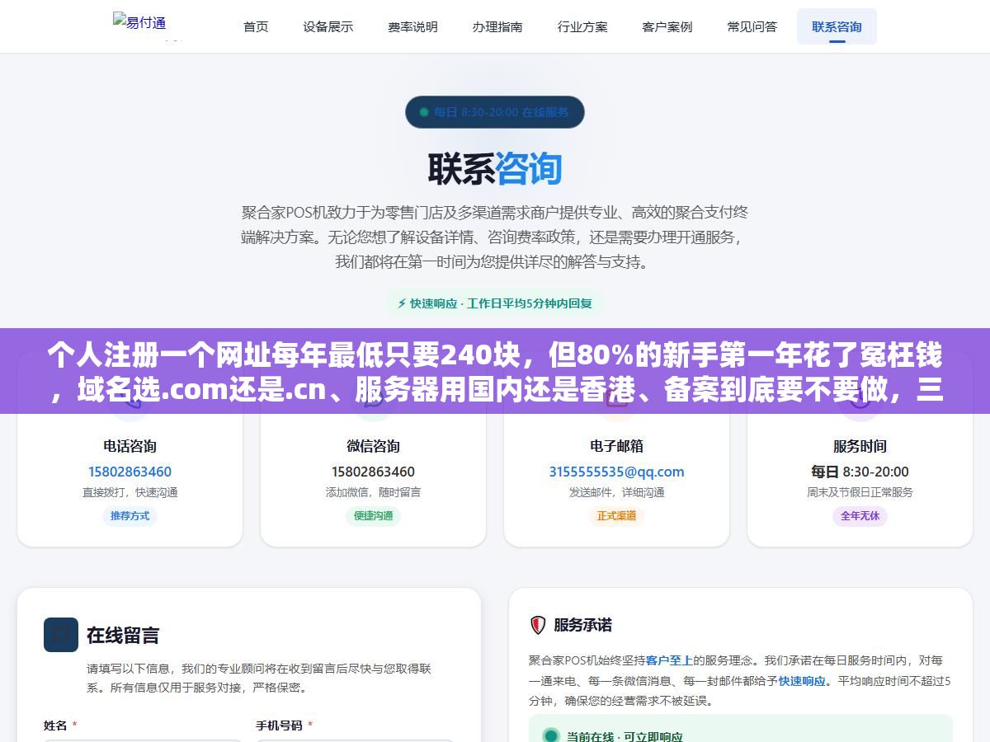Screen dimensions: 990x742
Task: Click the 直接拨打，快速沟通 description
Action: (130, 492)
